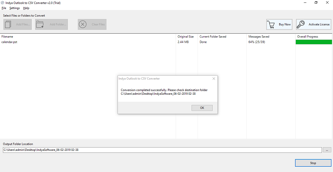
Task: Confirm the dialog with OK
Action: [202, 108]
